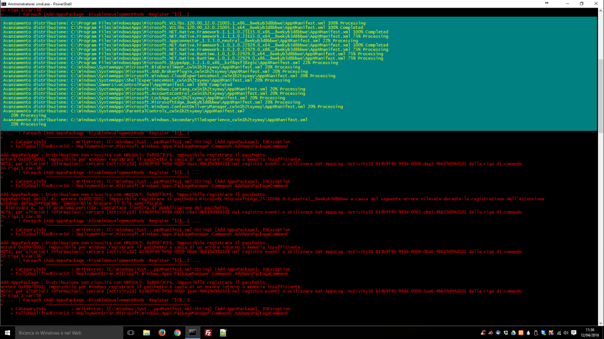This screenshot has width=604, height=339.
Task: Click the Dropbox tray icon
Action: [x=505, y=333]
